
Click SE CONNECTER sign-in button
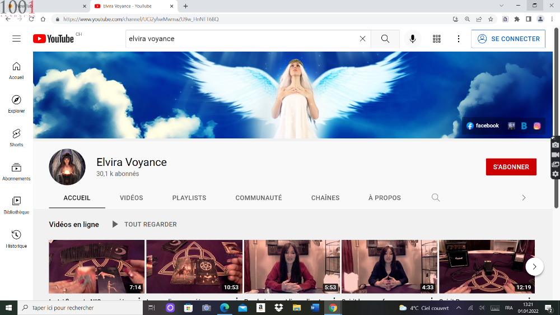[x=508, y=39]
